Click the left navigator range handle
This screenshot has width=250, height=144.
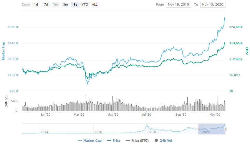click(x=198, y=129)
